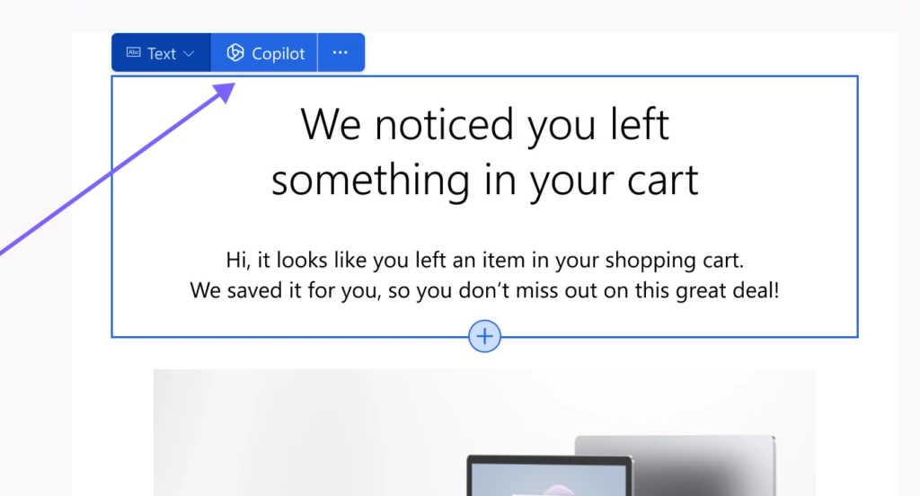Click the words "shopping cart" in the paragraph

pos(674,261)
